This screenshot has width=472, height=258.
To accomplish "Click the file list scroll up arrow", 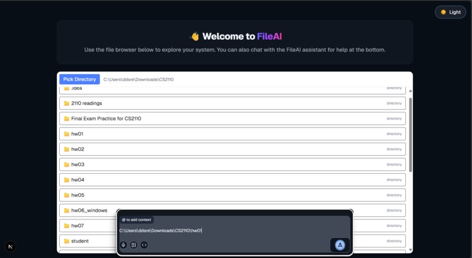I will [411, 91].
